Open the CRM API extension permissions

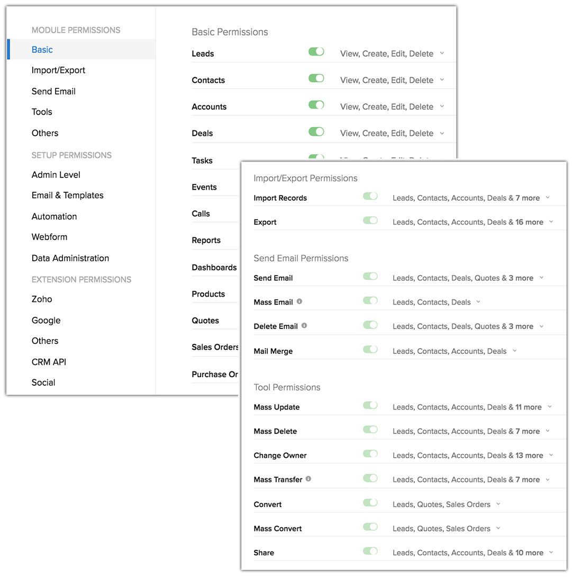(x=49, y=362)
